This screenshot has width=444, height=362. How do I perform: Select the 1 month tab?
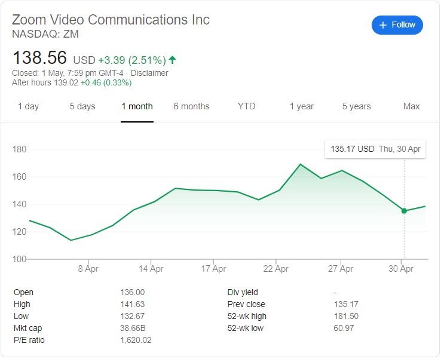coord(137,106)
